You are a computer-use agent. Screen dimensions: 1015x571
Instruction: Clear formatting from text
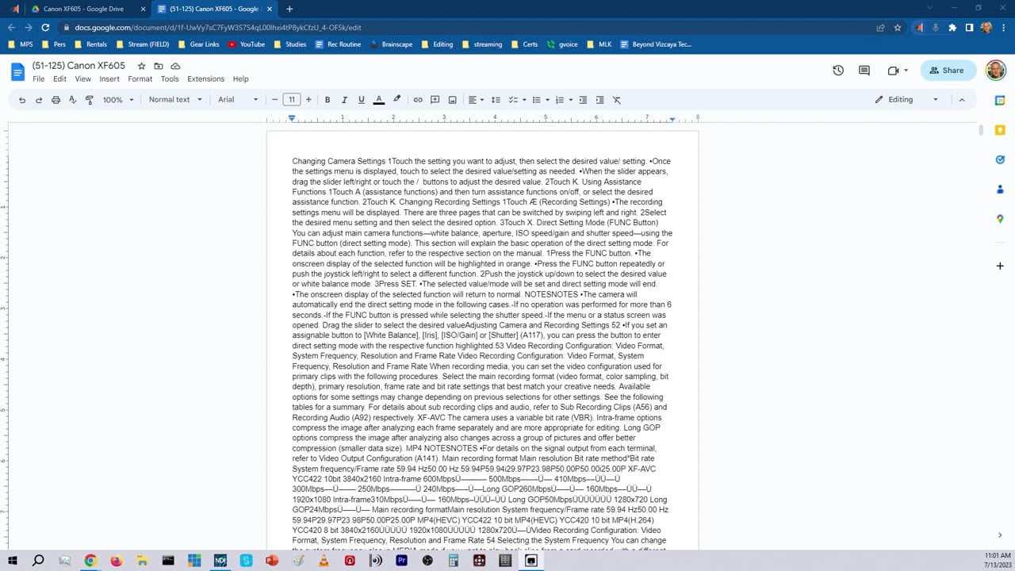pyautogui.click(x=616, y=100)
